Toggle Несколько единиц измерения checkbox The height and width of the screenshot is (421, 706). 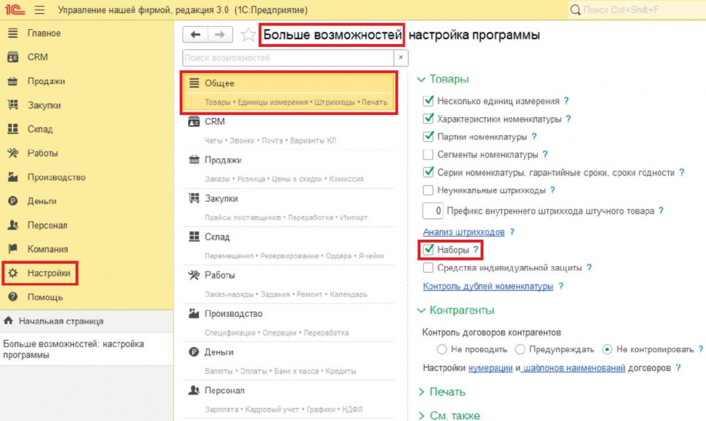428,101
